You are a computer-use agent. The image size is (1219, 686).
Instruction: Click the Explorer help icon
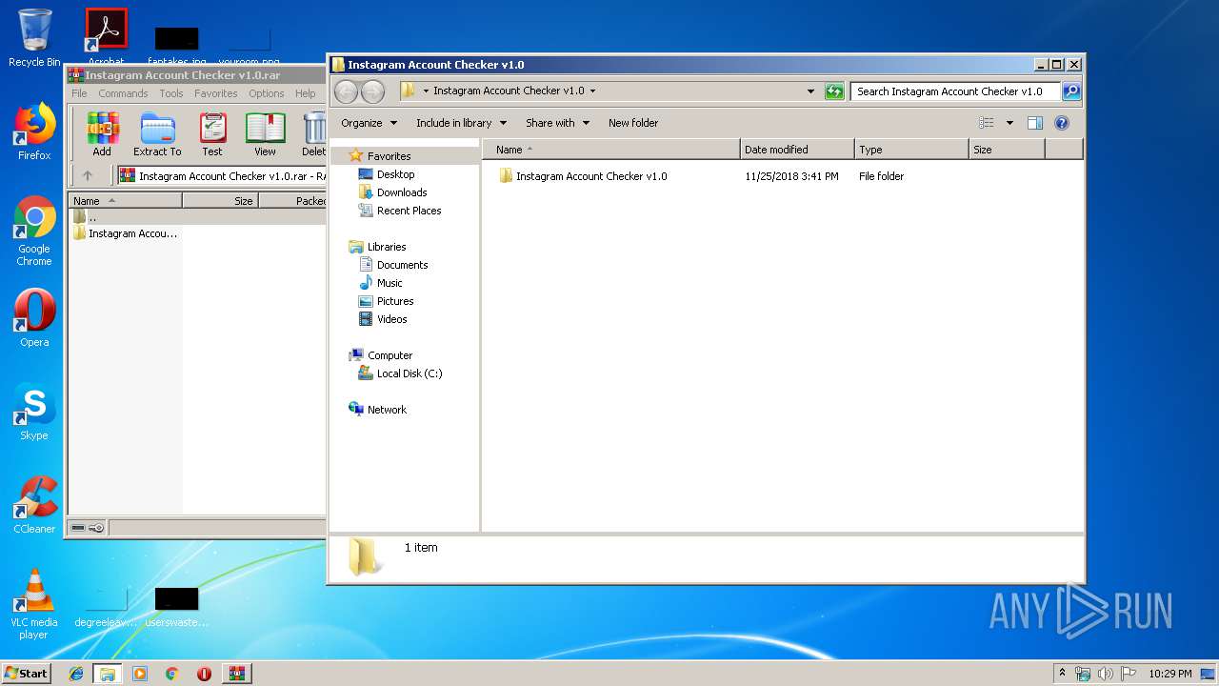tap(1062, 123)
